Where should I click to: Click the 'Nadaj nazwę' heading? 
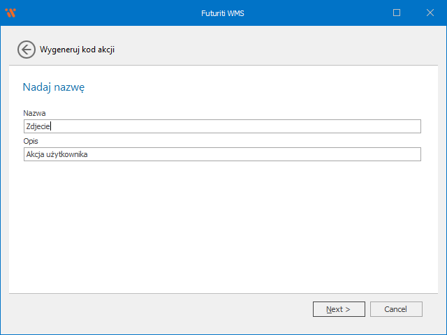click(54, 87)
